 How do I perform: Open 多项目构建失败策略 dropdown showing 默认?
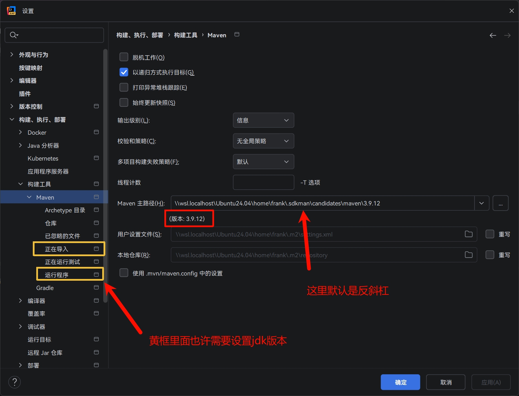tap(263, 162)
